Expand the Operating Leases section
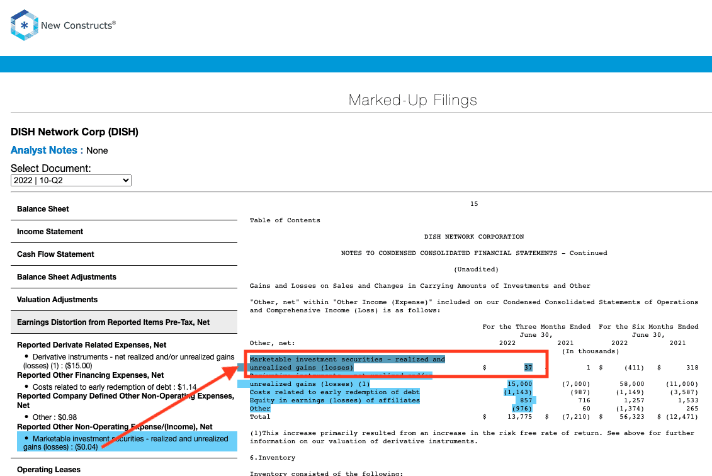This screenshot has width=712, height=476. [124, 469]
